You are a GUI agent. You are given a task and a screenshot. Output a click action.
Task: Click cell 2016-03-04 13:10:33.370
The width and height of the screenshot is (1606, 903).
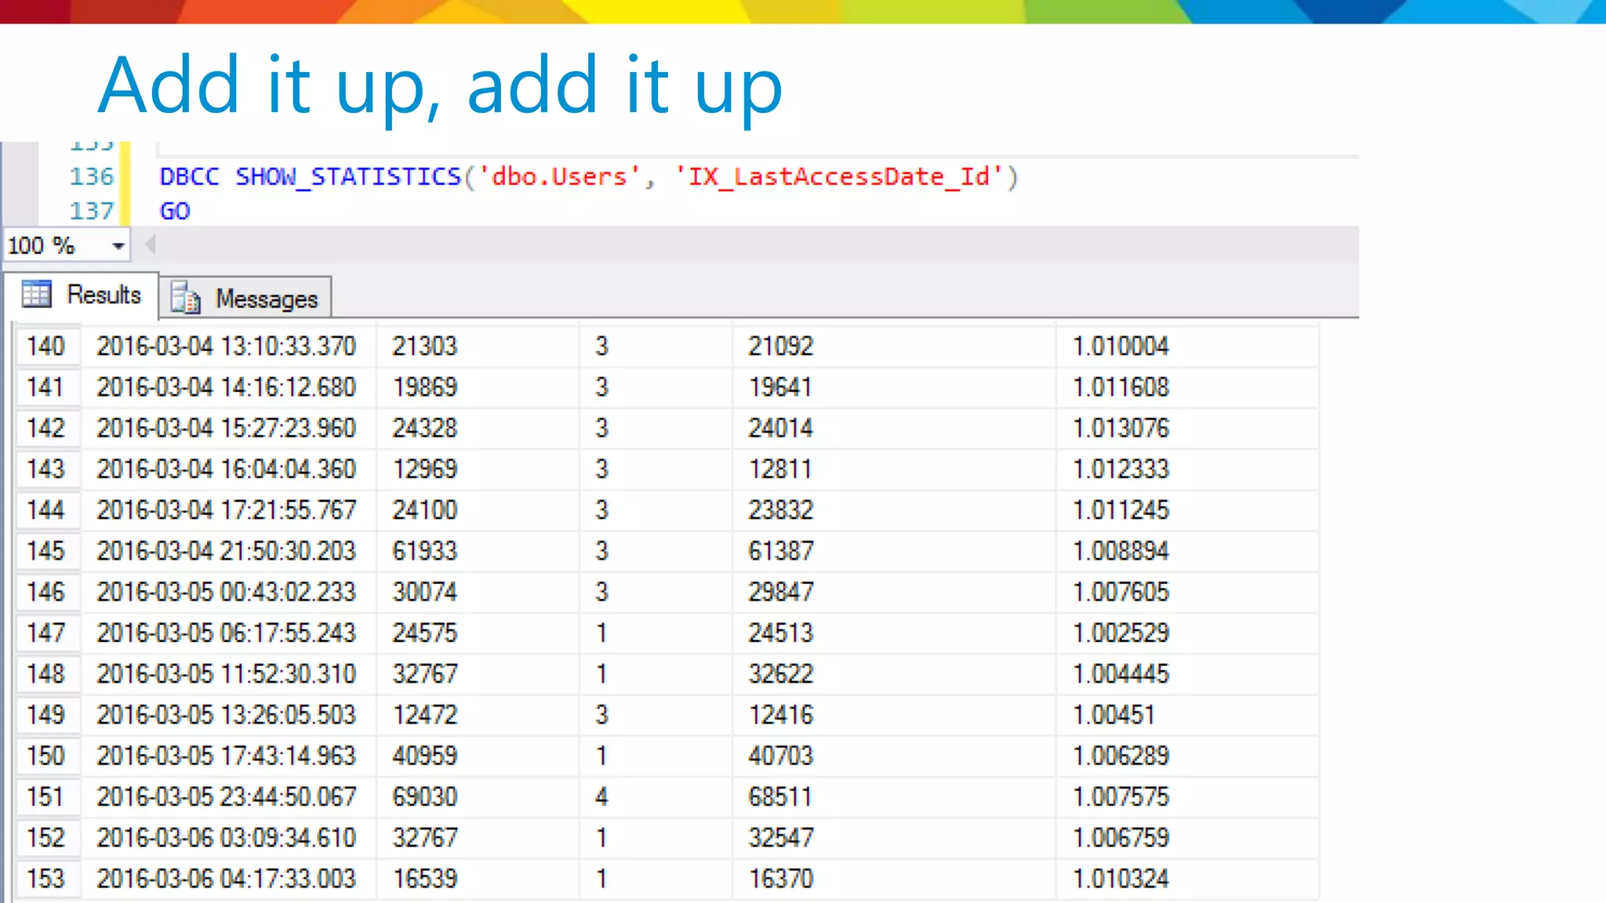(226, 346)
